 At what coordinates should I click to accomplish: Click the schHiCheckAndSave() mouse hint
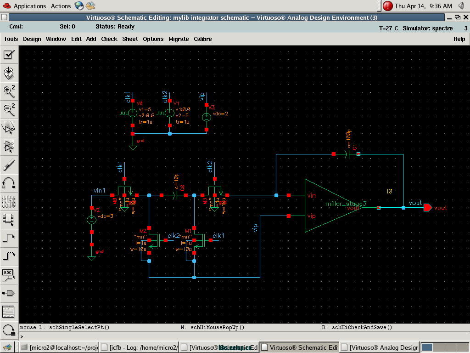(x=362, y=327)
